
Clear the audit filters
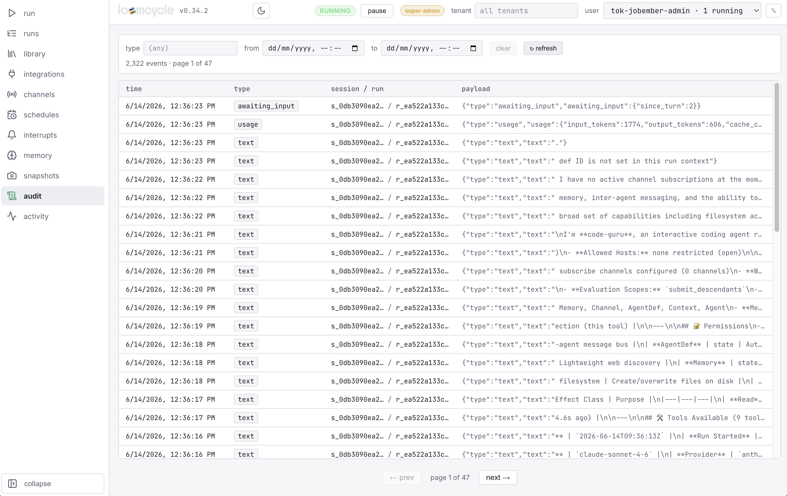tap(503, 48)
